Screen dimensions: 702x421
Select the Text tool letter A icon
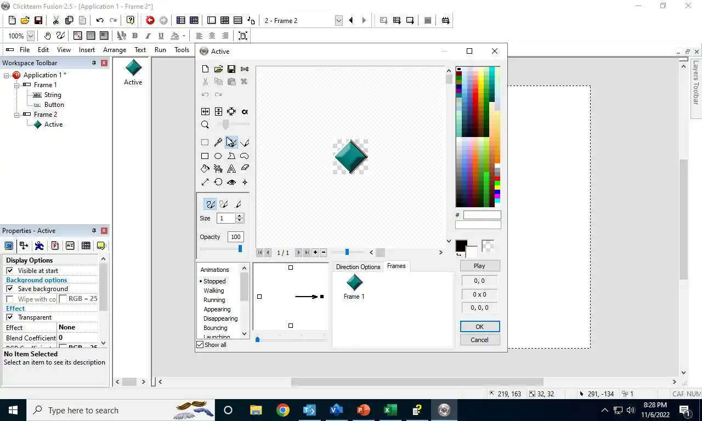coord(231,169)
